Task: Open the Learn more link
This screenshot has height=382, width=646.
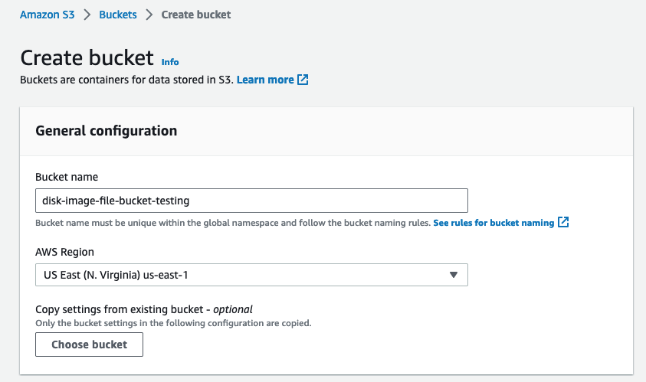Action: click(265, 80)
